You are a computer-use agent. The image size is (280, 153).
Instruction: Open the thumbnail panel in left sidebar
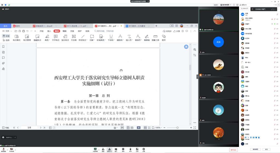(x=3, y=52)
